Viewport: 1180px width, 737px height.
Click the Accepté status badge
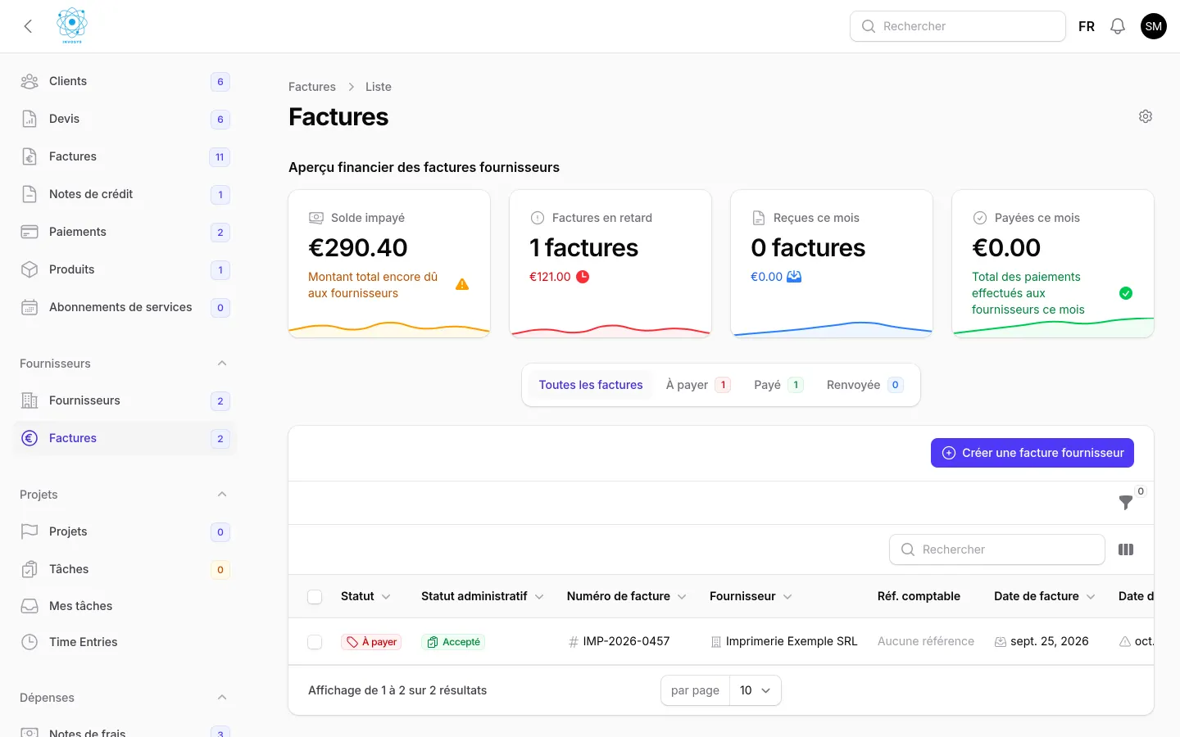click(453, 642)
